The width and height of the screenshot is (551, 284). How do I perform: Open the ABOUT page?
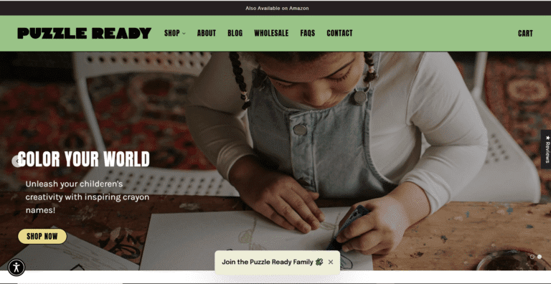click(207, 34)
